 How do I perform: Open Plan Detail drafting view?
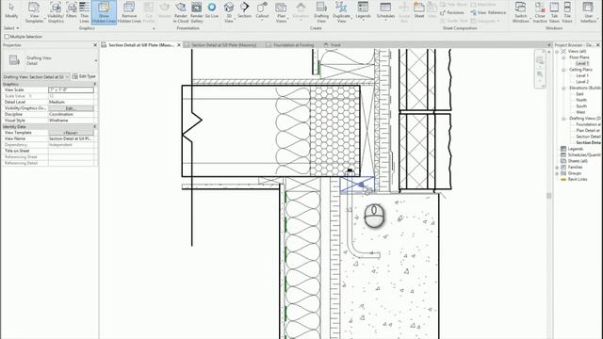click(588, 131)
